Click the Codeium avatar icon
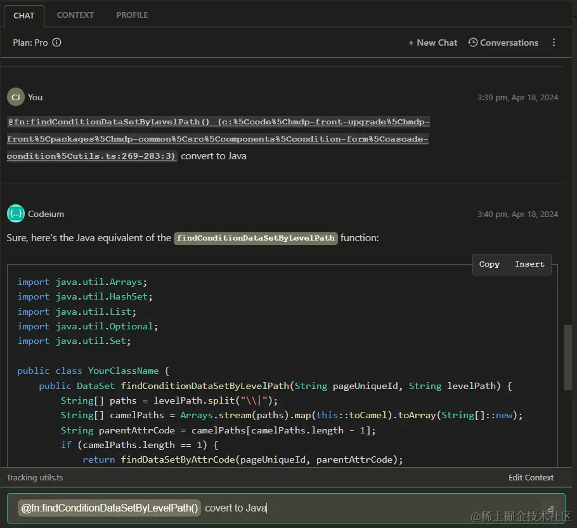The height and width of the screenshot is (528, 577). point(16,214)
